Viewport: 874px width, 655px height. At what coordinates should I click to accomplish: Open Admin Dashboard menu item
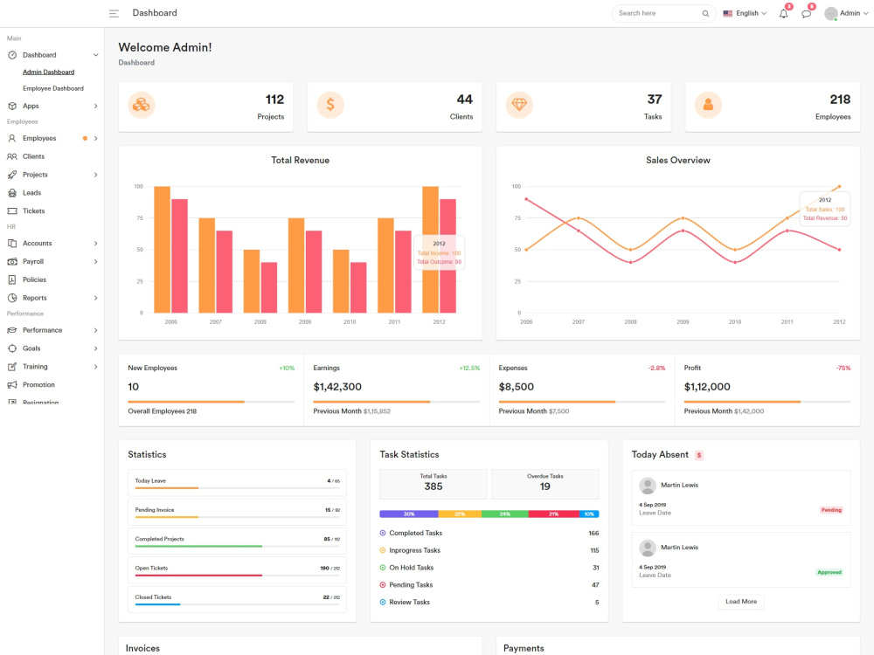48,72
